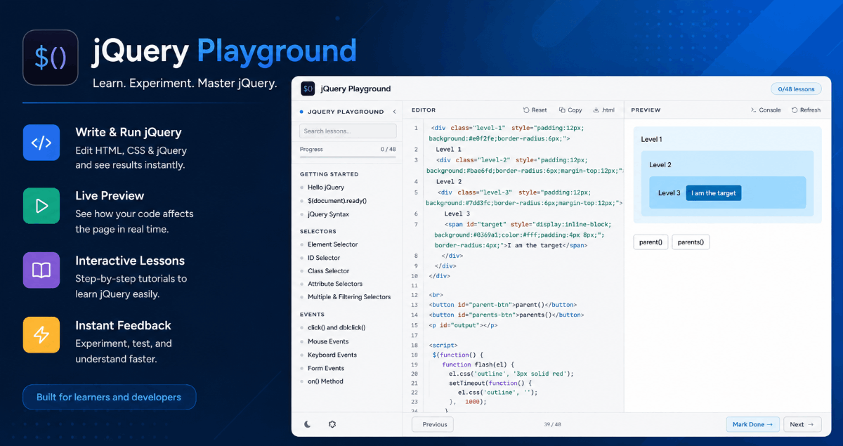This screenshot has height=446, width=843.
Task: Click the 0/48 lessons badge
Action: [796, 89]
